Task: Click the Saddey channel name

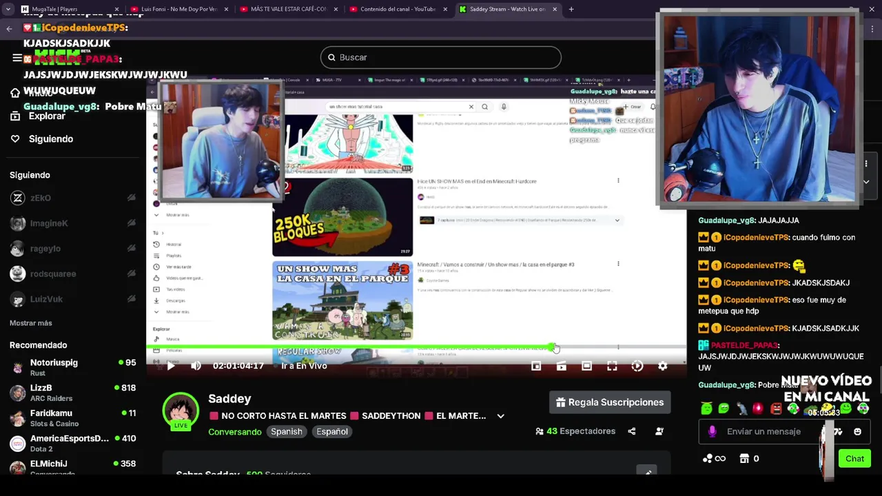Action: point(229,399)
